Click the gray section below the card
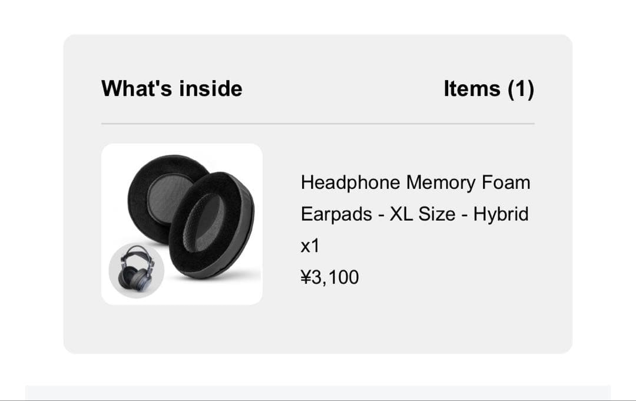Viewport: 636px width, 401px height. (x=318, y=393)
